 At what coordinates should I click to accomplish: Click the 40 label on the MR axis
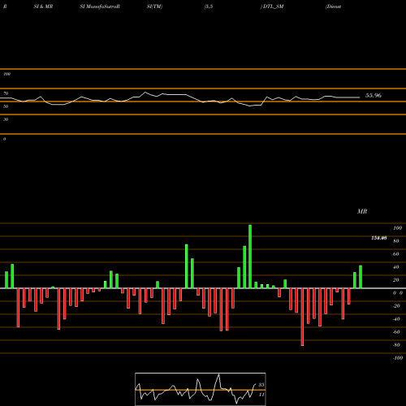[x=396, y=267]
